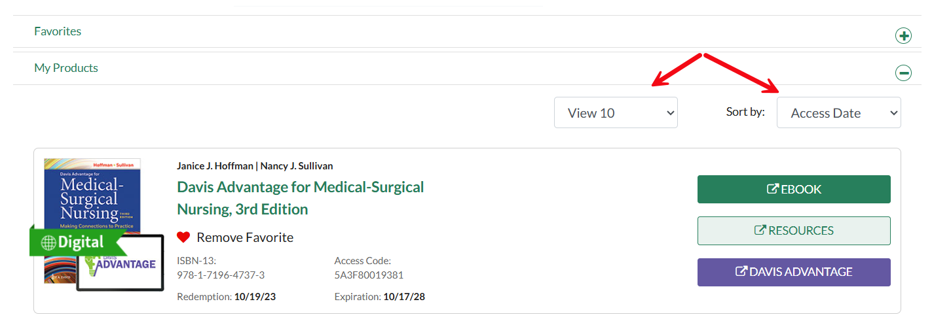The width and height of the screenshot is (932, 323).
Task: Click the red heart favorite icon
Action: [183, 237]
